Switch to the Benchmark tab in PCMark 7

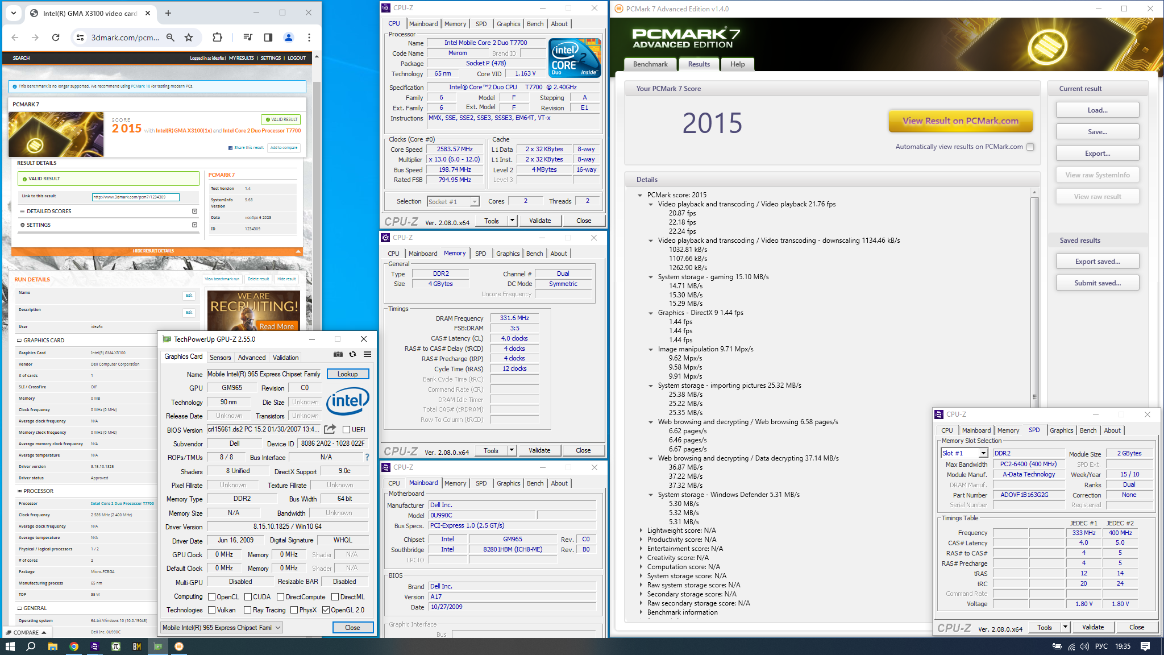point(651,64)
